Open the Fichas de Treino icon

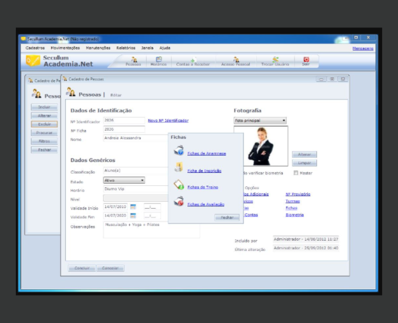(x=179, y=184)
